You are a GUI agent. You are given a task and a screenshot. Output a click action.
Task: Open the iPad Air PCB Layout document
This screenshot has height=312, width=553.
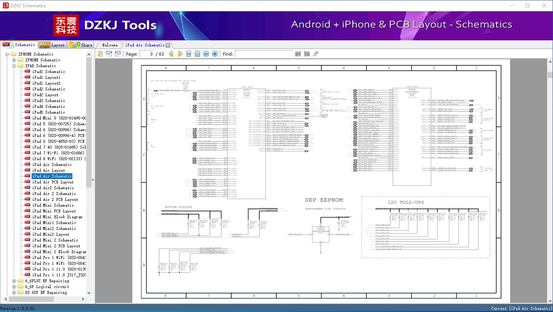point(52,182)
